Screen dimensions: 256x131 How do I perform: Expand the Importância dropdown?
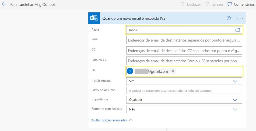pos(235,100)
